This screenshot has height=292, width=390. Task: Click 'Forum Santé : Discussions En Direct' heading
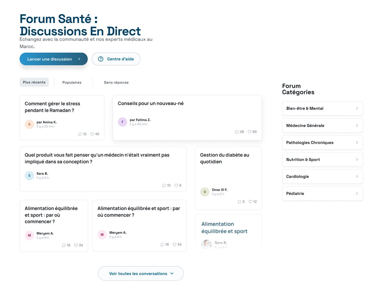tap(80, 25)
